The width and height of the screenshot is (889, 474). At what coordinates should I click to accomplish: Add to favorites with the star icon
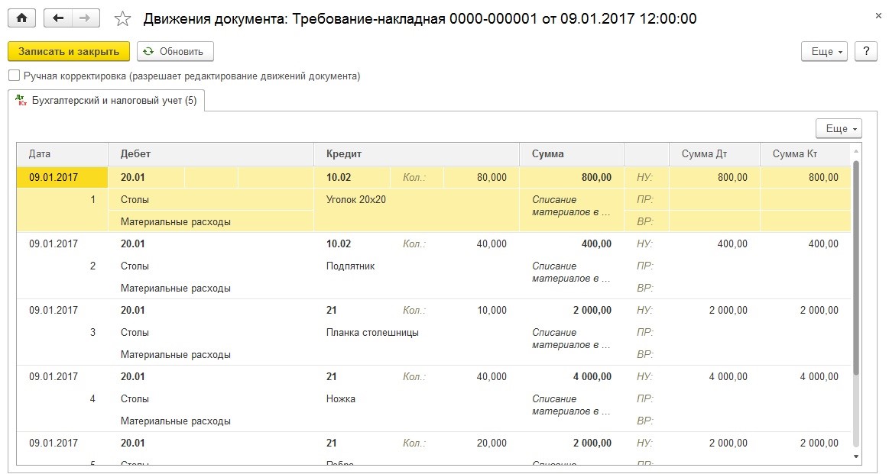[122, 18]
